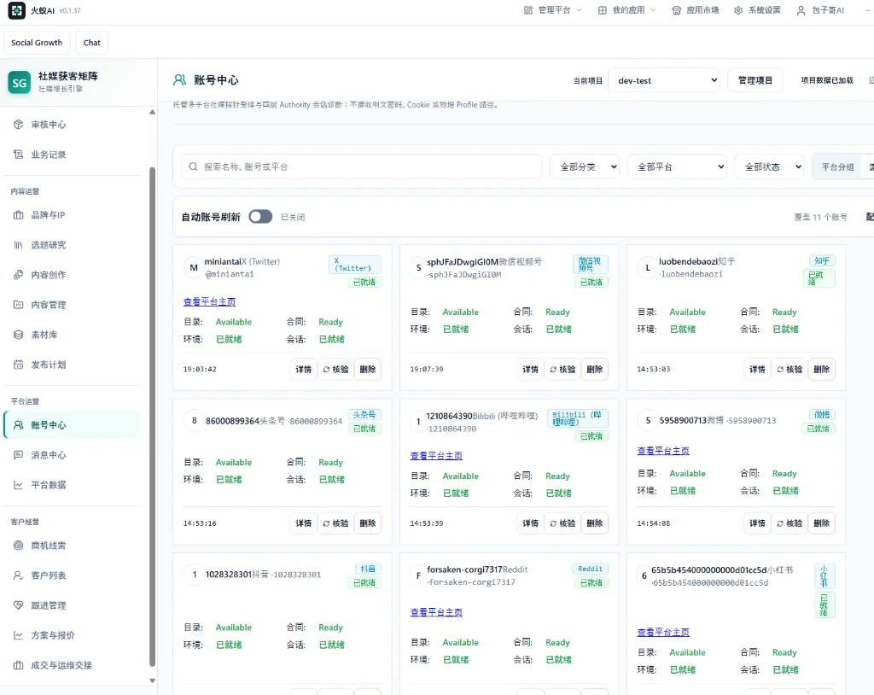Click the sidebar scroll-down arrow
Viewport: 874px width, 695px height.
click(152, 680)
